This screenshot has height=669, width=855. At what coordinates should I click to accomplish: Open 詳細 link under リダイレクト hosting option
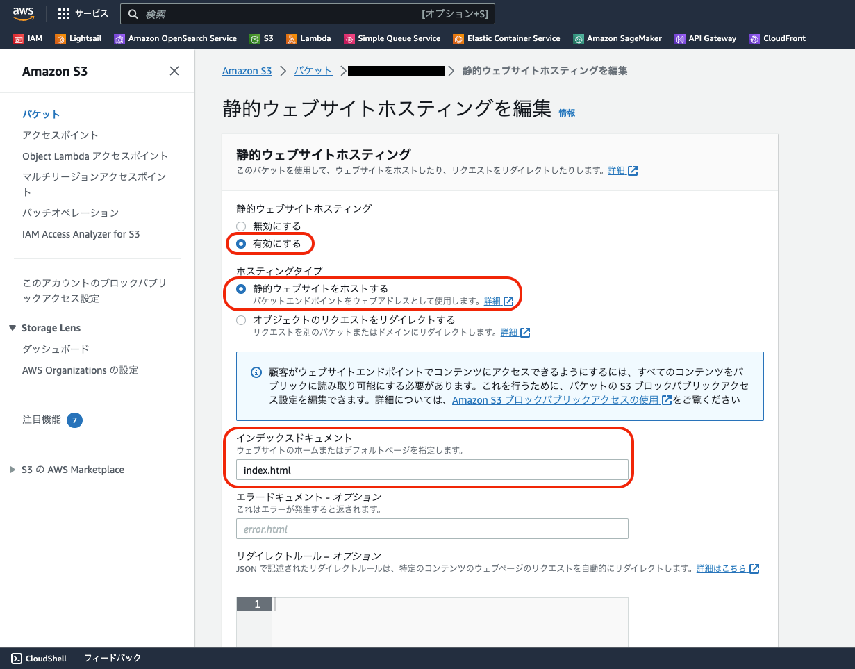click(509, 333)
